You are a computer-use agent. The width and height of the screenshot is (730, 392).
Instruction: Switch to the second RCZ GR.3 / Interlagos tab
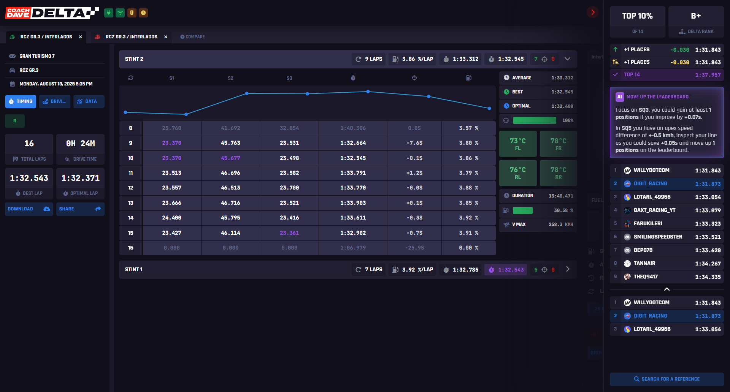[x=131, y=37]
